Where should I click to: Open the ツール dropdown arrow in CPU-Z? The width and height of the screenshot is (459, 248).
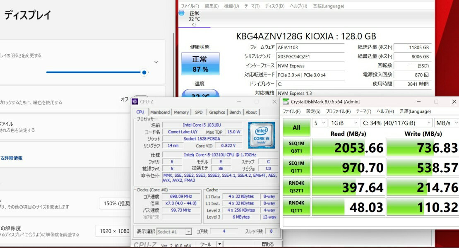pyautogui.click(x=219, y=244)
